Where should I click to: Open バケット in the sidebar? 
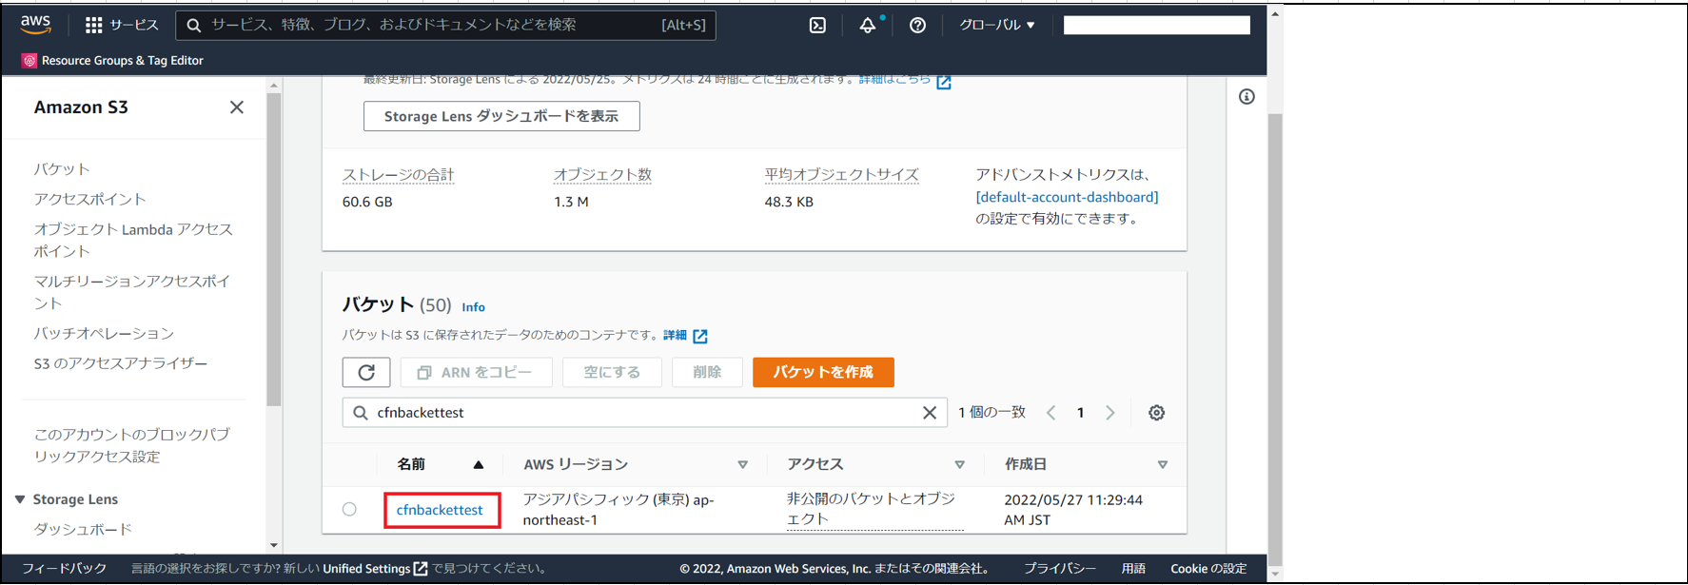(62, 169)
